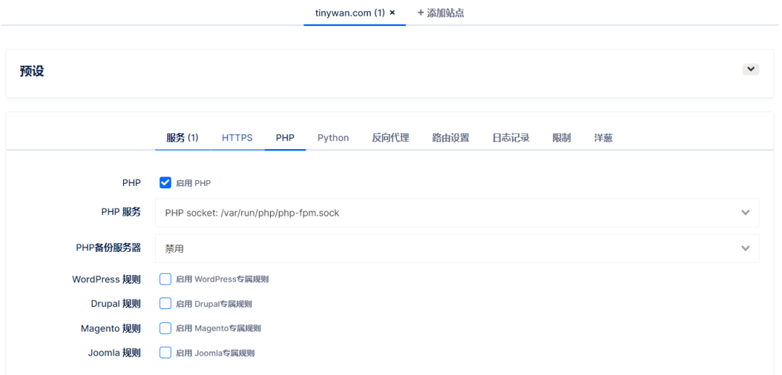Click the PHP备份服务器 dropdown arrow
The image size is (782, 375).
(x=746, y=248)
